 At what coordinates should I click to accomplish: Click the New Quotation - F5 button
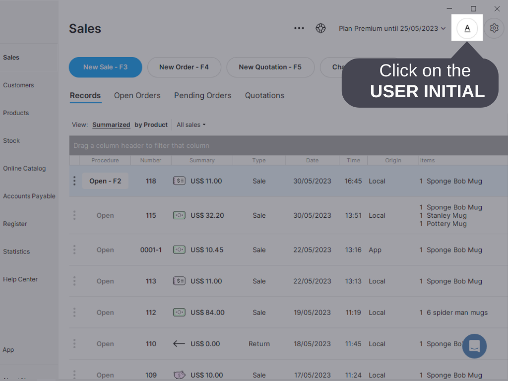270,67
